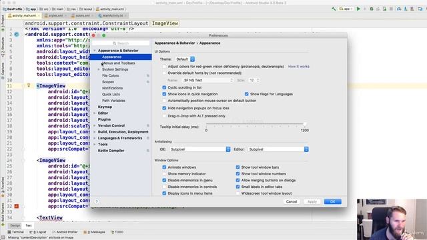The width and height of the screenshot is (427, 240).
Task: Toggle Hide navigation popups on focus loss
Action: pos(164,108)
